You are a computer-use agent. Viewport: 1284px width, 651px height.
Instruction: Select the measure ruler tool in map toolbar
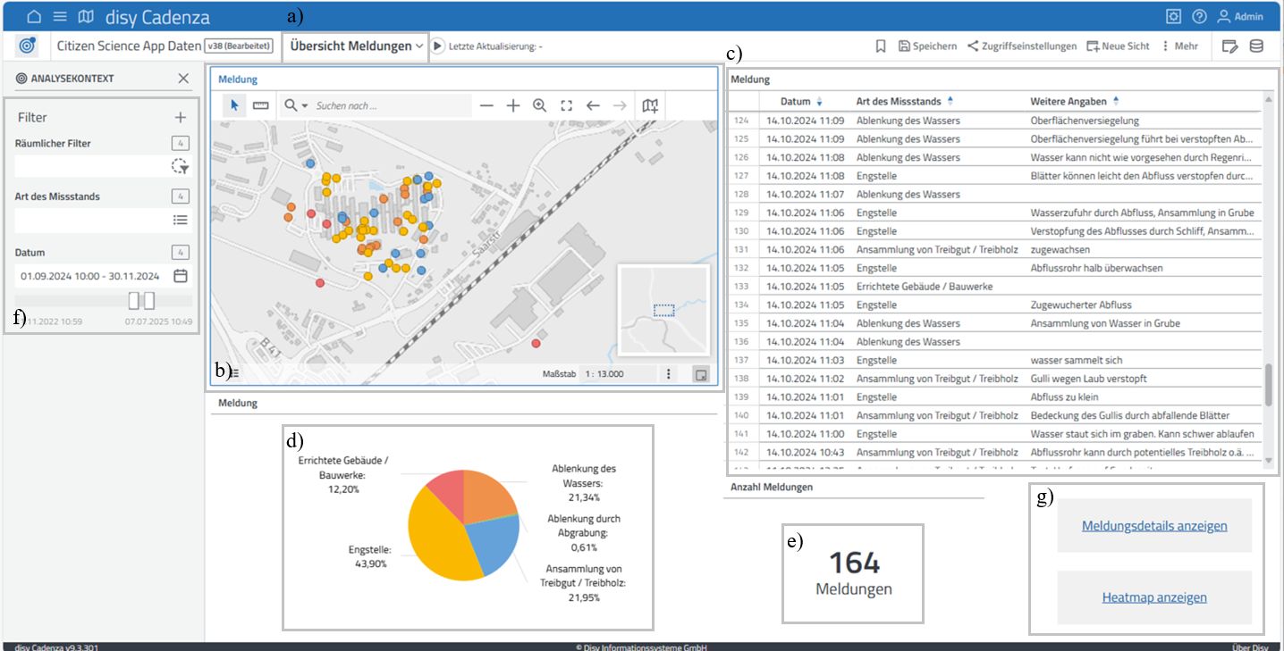pyautogui.click(x=260, y=105)
